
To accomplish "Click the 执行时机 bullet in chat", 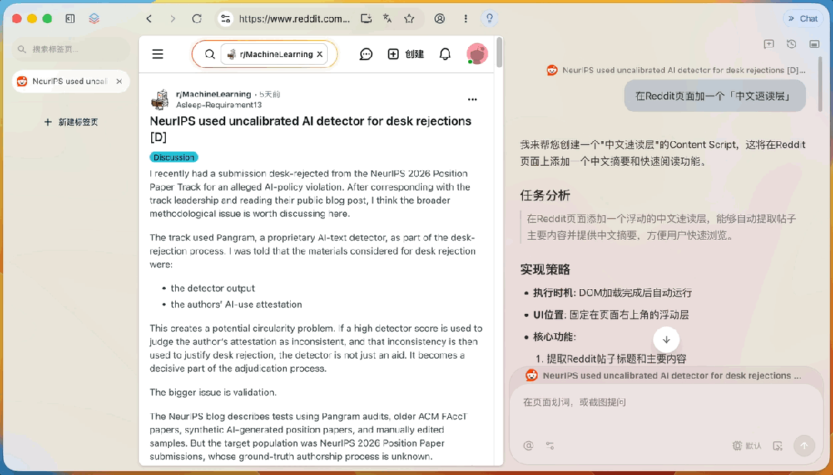I will 612,293.
